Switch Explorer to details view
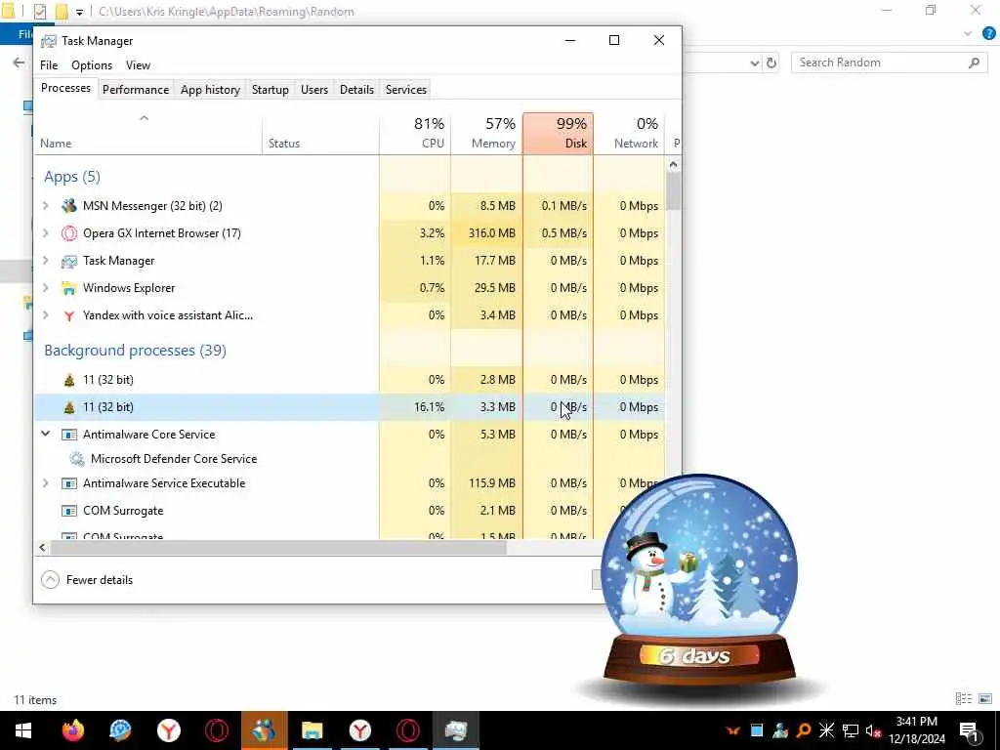Screen dimensions: 1000x750 [x=964, y=699]
